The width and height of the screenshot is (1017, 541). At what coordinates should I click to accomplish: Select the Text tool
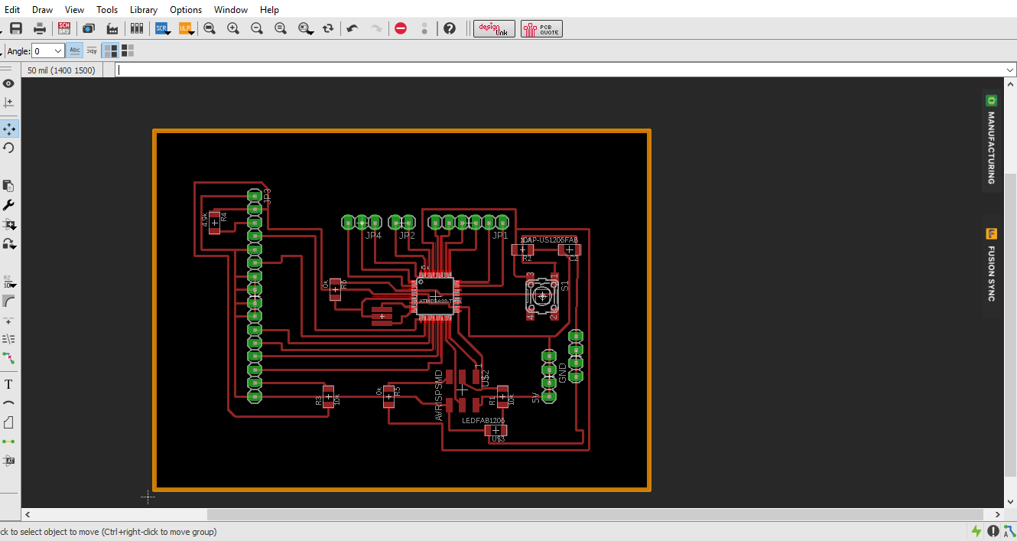[9, 384]
